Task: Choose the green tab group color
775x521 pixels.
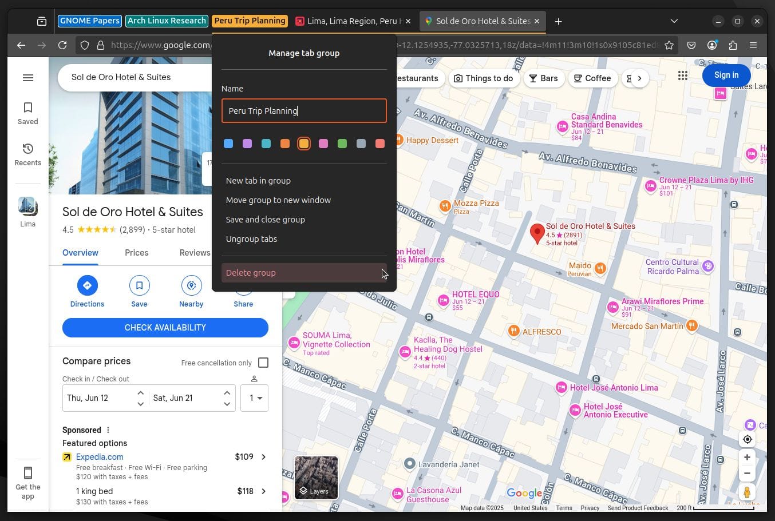Action: pyautogui.click(x=342, y=144)
